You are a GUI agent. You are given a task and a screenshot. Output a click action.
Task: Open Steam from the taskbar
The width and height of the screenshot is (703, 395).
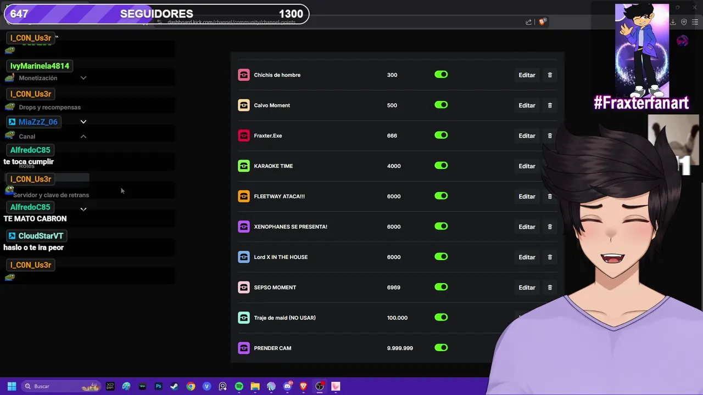click(x=174, y=386)
